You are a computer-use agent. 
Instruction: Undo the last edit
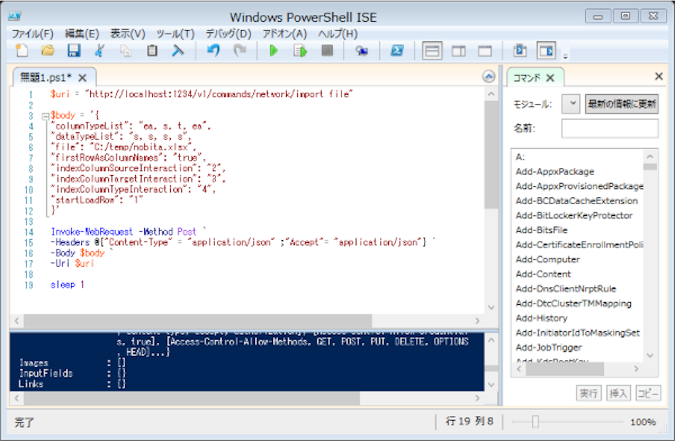tap(214, 51)
